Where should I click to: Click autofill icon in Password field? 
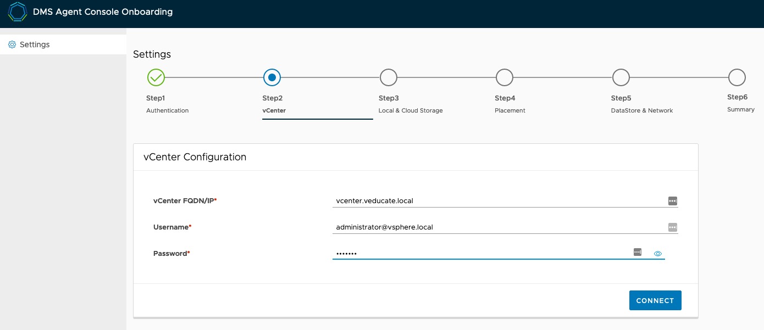[x=638, y=251]
